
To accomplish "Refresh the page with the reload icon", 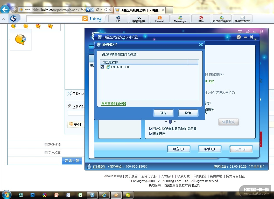I will (106, 10).
